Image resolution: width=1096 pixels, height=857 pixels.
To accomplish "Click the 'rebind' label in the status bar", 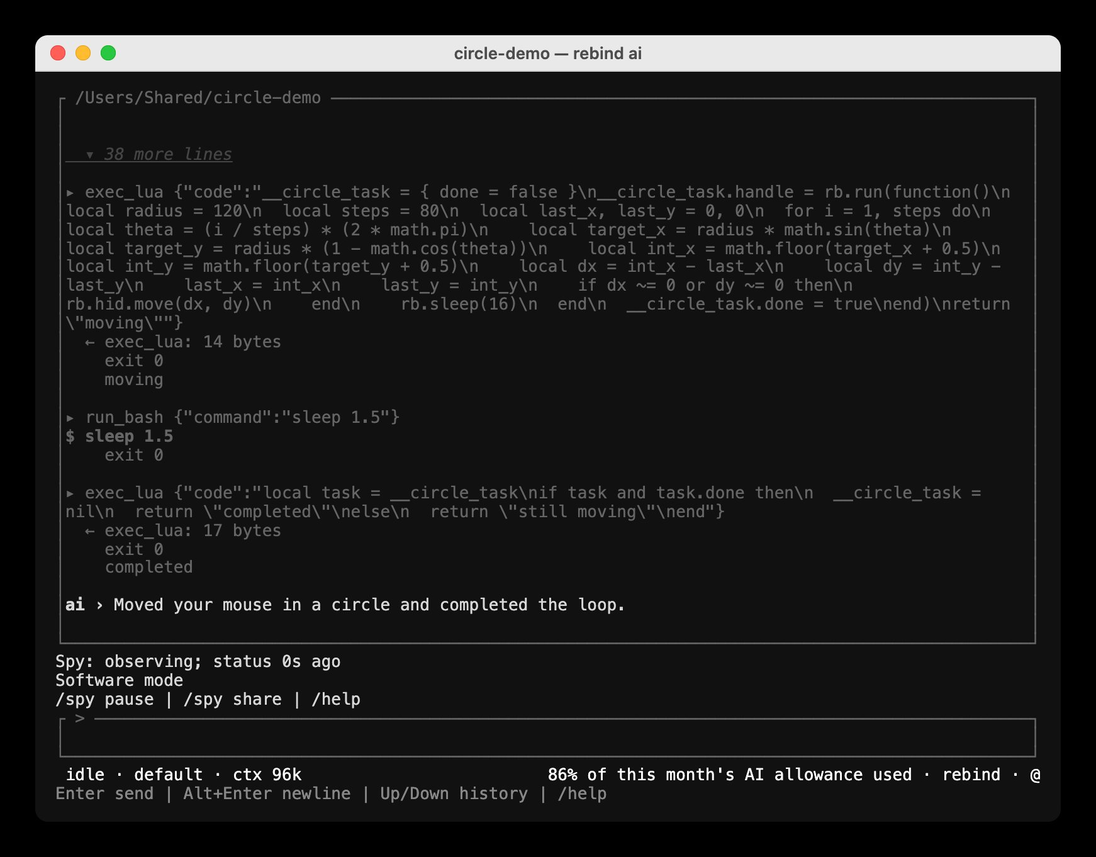I will (971, 775).
